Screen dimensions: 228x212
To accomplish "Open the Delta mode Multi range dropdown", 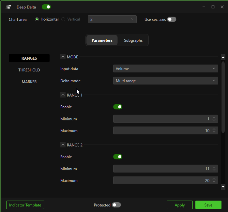I will coord(165,81).
